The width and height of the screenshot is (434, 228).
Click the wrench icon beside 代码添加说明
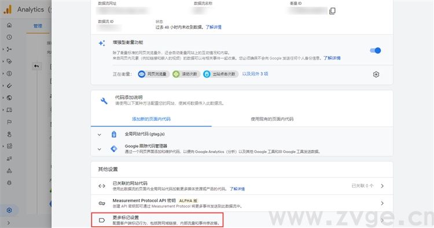coord(104,101)
